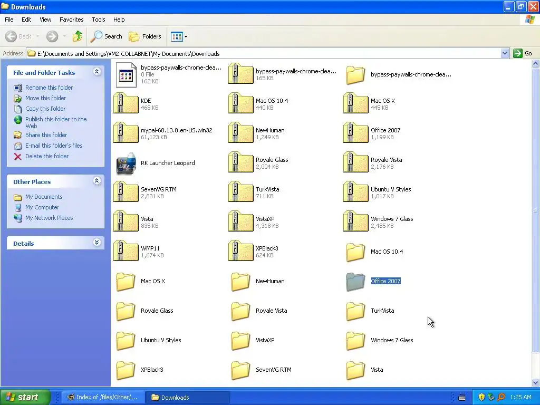Click the Back navigation arrow
This screenshot has height=405, width=540.
[11, 36]
